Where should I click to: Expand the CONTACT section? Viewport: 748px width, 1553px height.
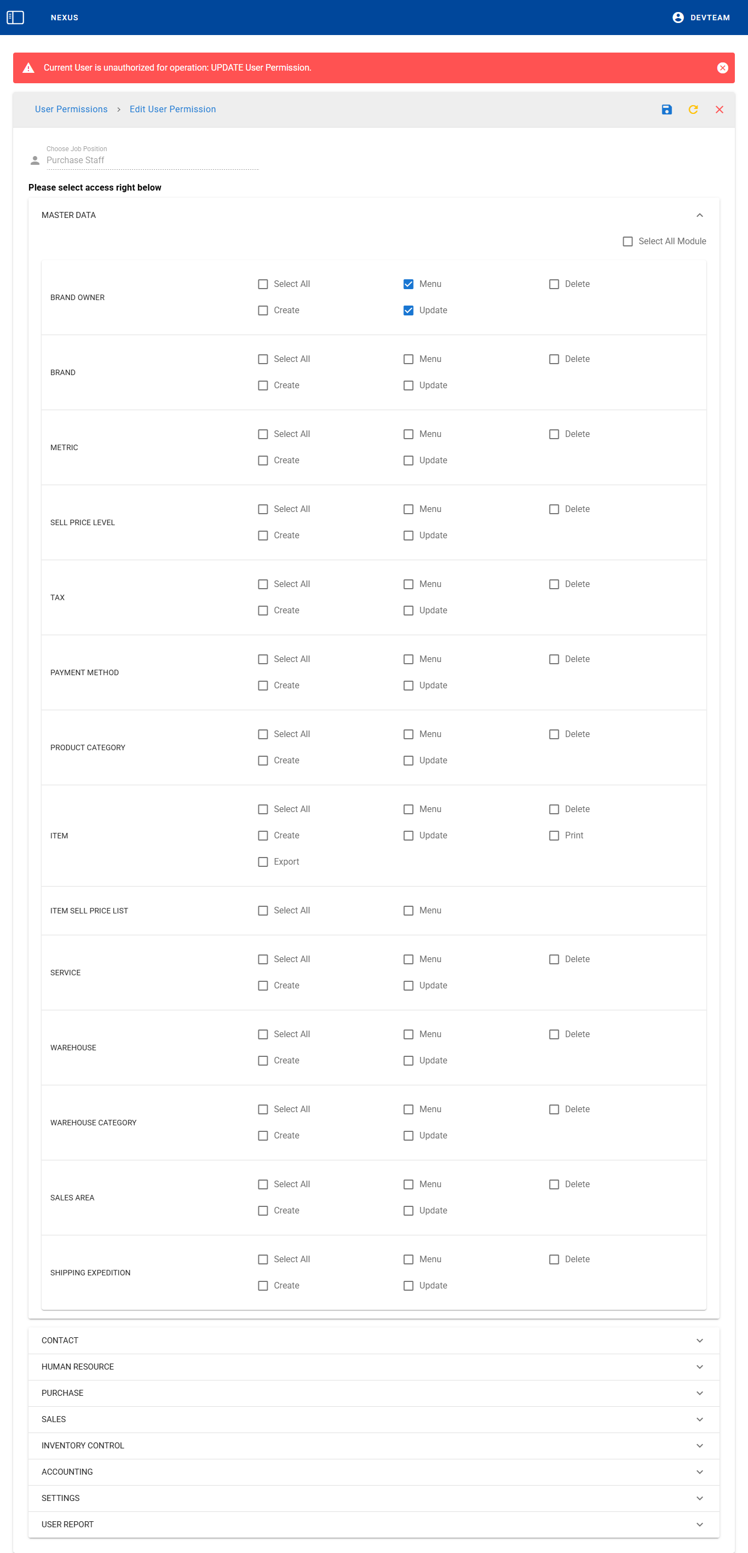coord(699,1340)
